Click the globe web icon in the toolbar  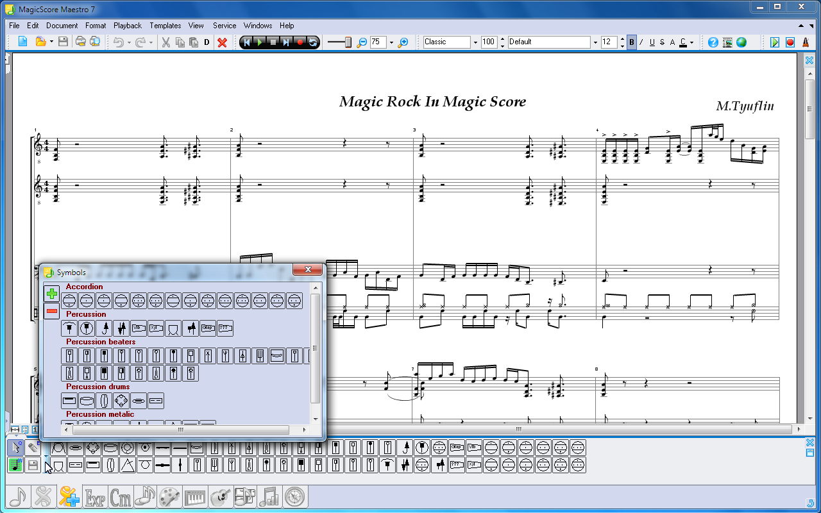[741, 42]
